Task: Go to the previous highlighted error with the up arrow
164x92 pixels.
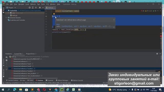Action: [158, 11]
